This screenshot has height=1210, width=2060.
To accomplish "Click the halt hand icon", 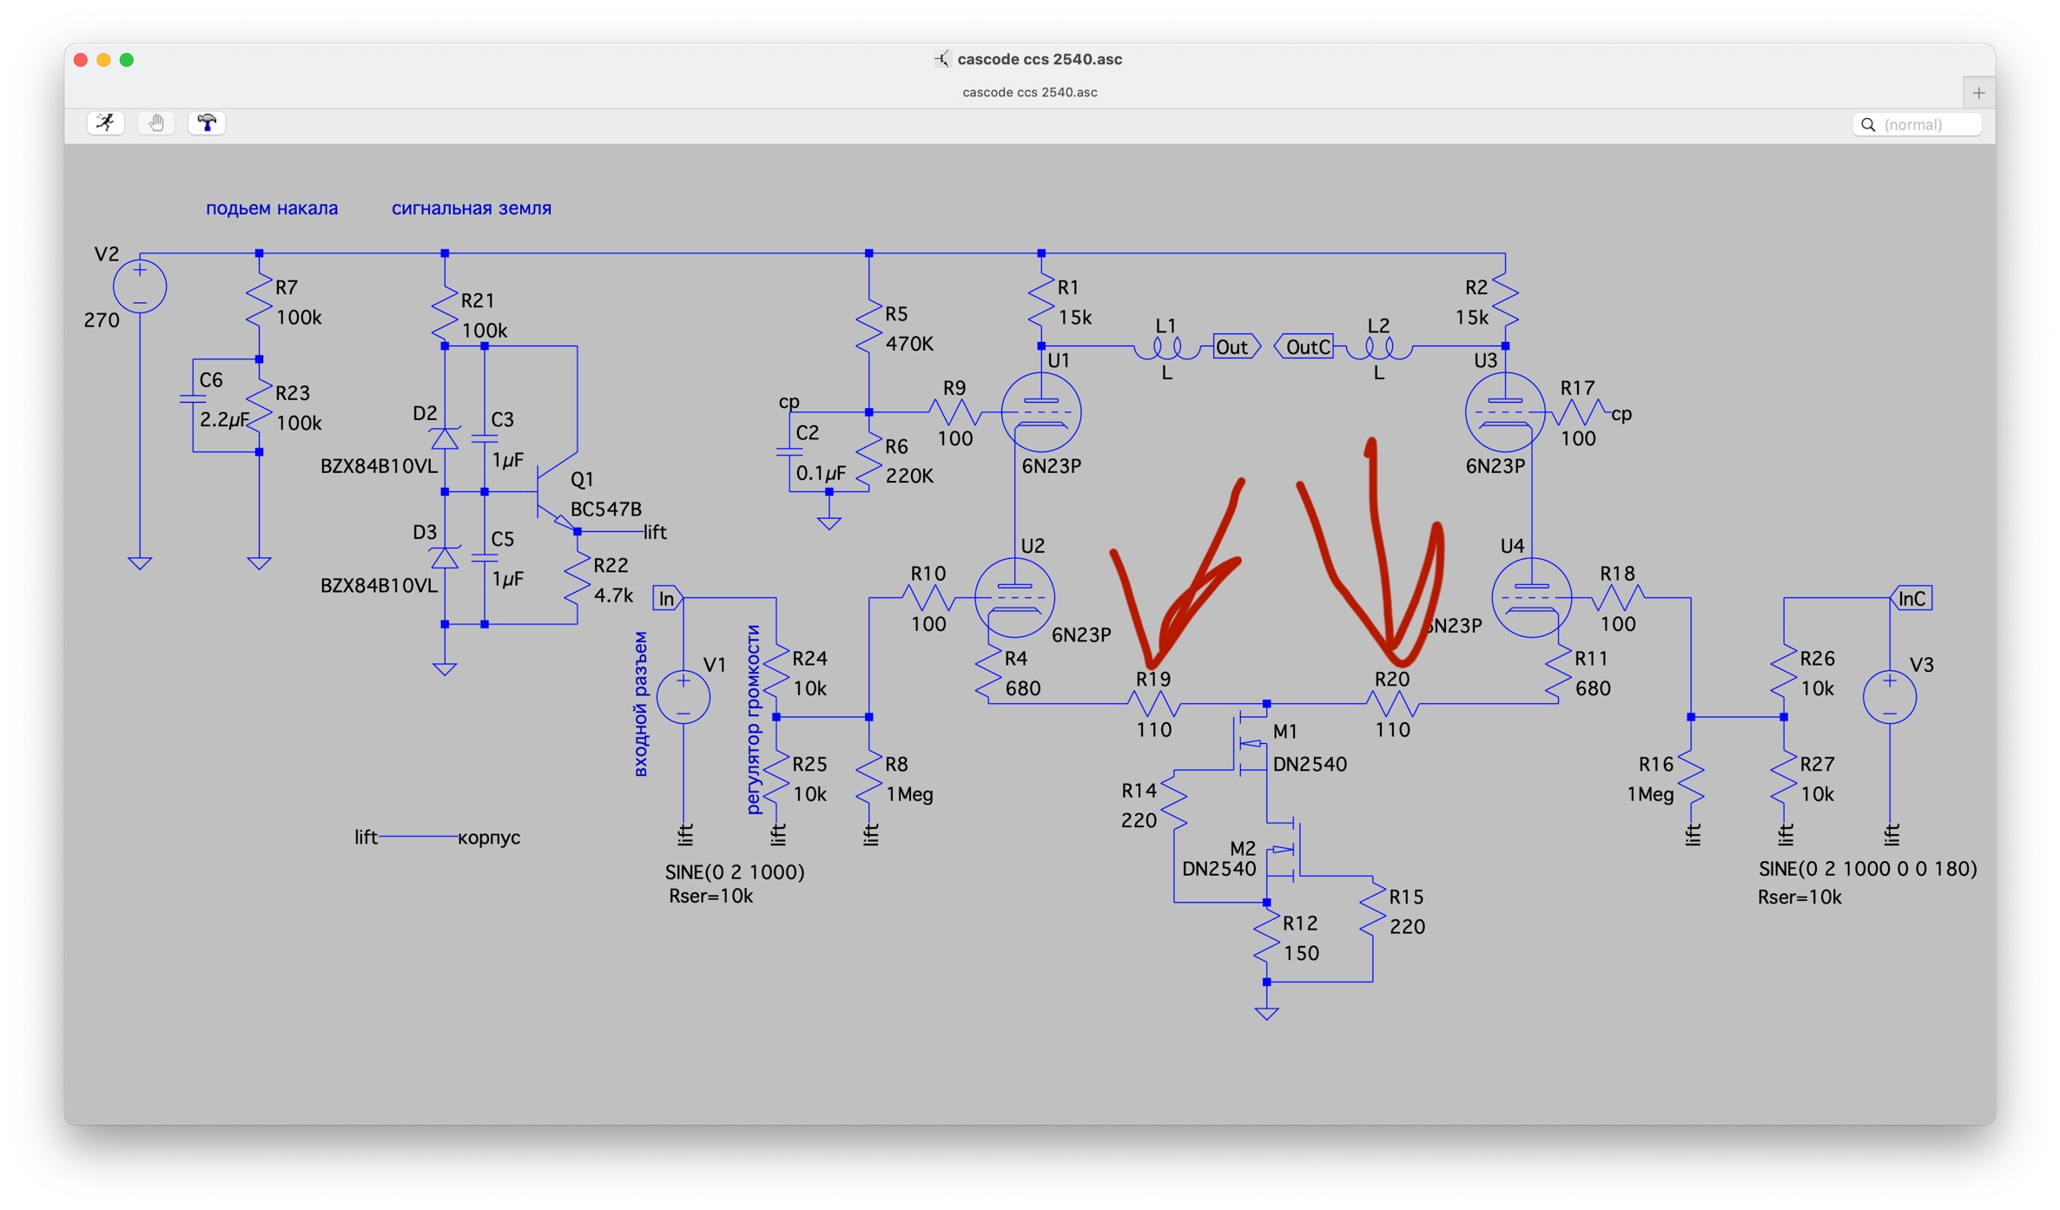I will pyautogui.click(x=156, y=123).
